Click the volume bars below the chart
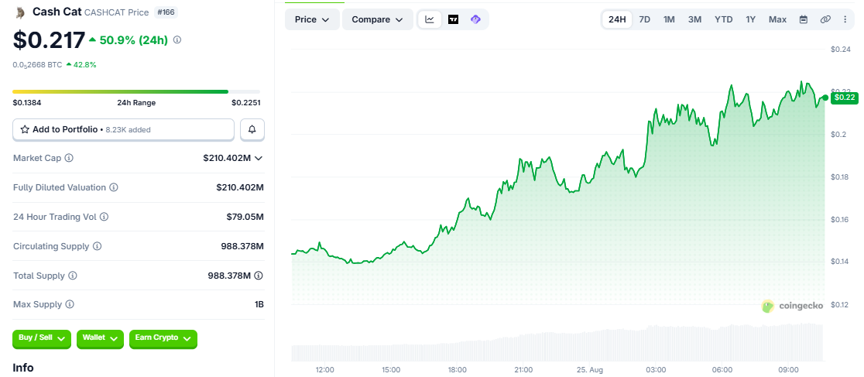The height and width of the screenshot is (377, 864). 557,343
